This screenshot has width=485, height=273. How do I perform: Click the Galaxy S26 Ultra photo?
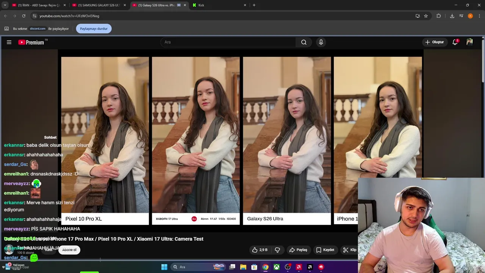point(287,135)
